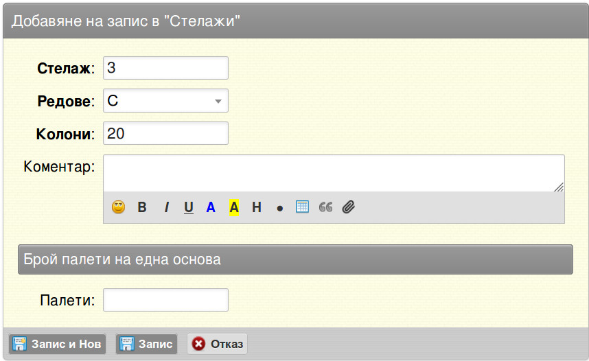This screenshot has height=361, width=589.
Task: Save with the Запис button
Action: 146,344
